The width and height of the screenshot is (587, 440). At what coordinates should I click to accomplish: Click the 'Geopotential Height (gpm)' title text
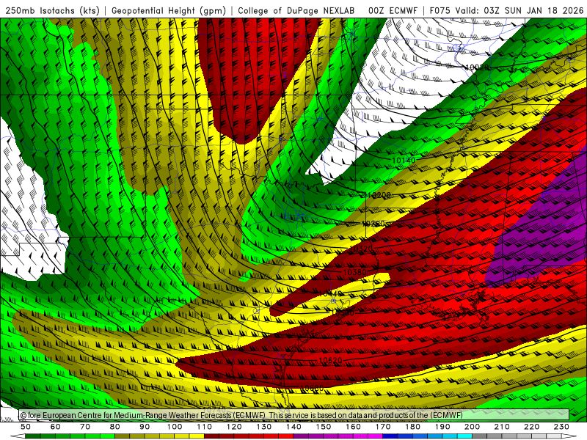click(169, 10)
